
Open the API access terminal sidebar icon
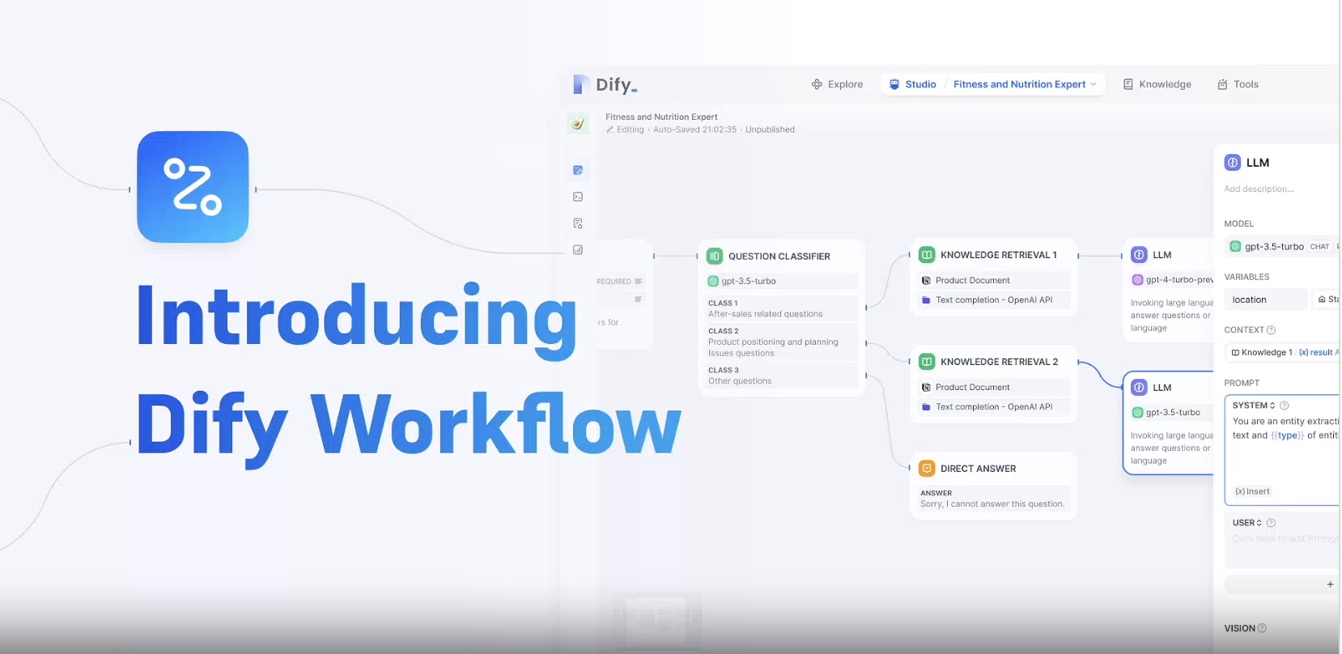(578, 197)
